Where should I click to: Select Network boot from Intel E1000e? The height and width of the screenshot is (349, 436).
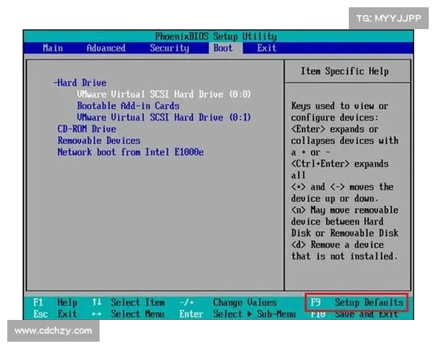coord(130,152)
